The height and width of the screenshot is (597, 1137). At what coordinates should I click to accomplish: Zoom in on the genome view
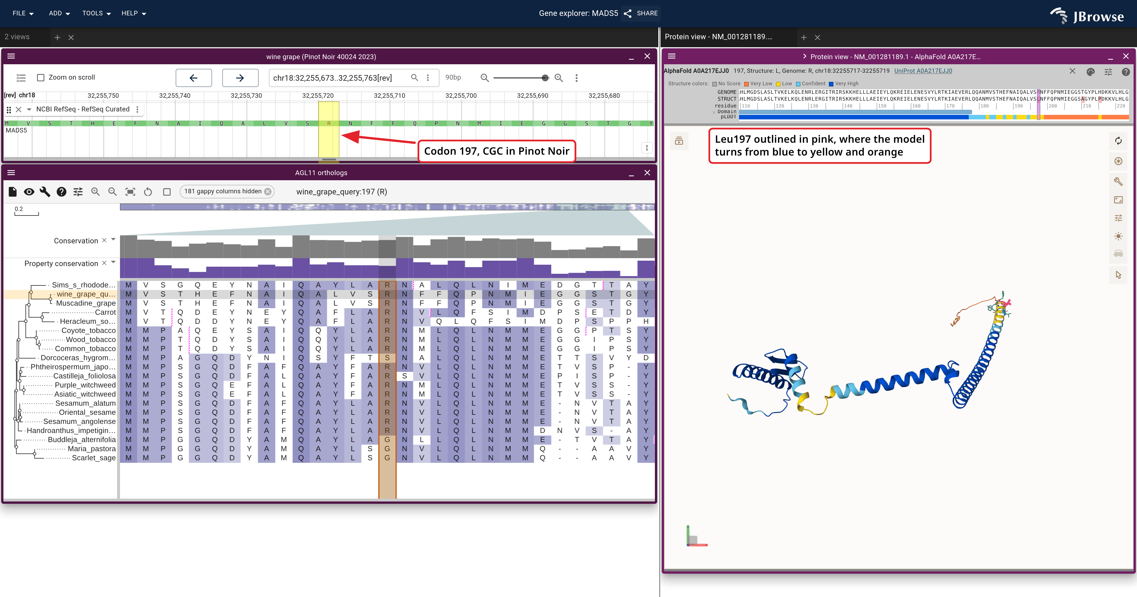click(559, 78)
